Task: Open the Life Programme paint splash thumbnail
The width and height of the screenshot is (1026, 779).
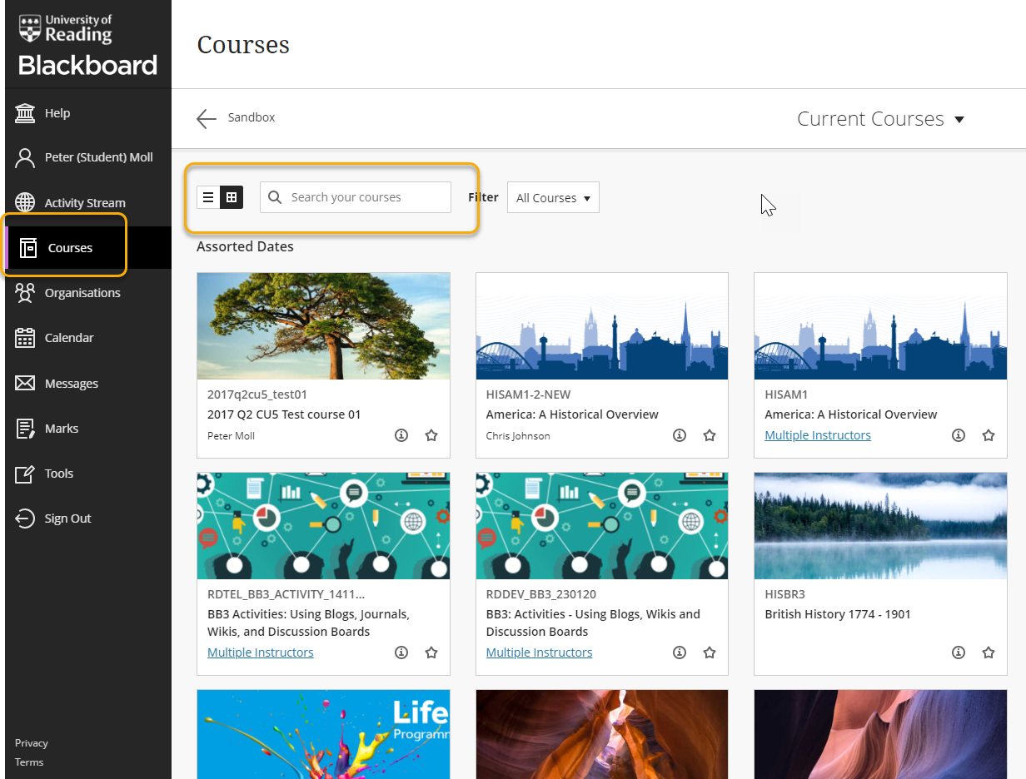Action: pyautogui.click(x=323, y=734)
